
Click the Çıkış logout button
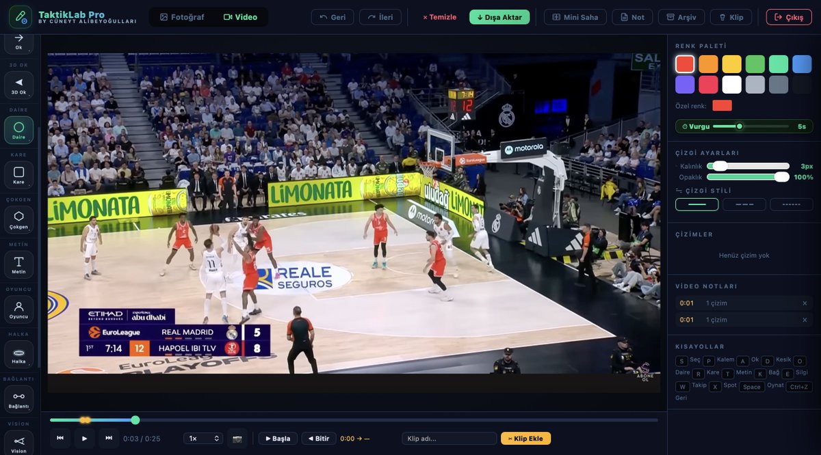coord(789,17)
